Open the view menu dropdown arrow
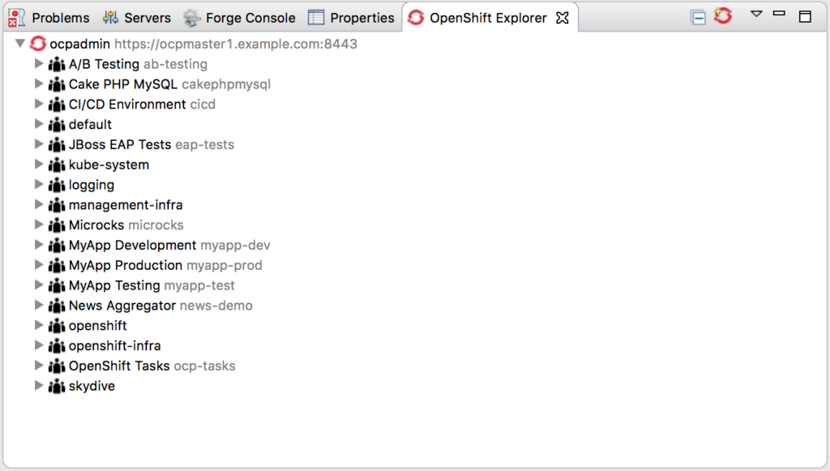The width and height of the screenshot is (830, 471). point(755,15)
